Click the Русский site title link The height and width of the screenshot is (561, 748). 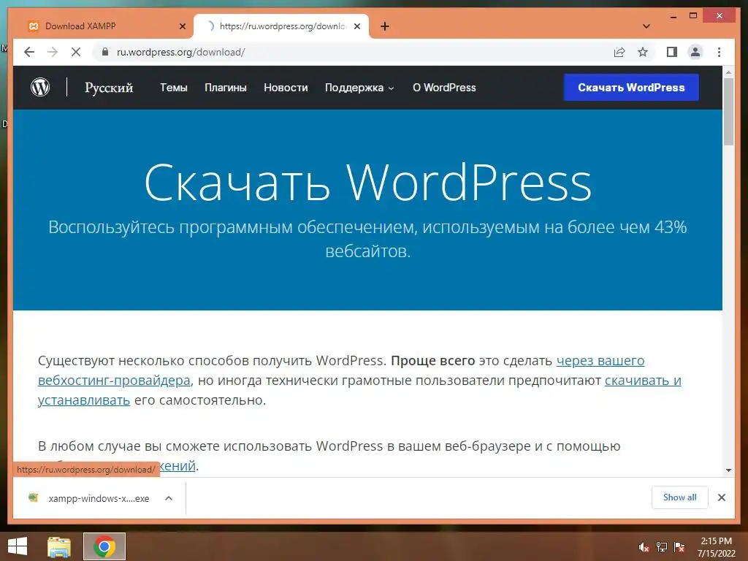tap(109, 88)
